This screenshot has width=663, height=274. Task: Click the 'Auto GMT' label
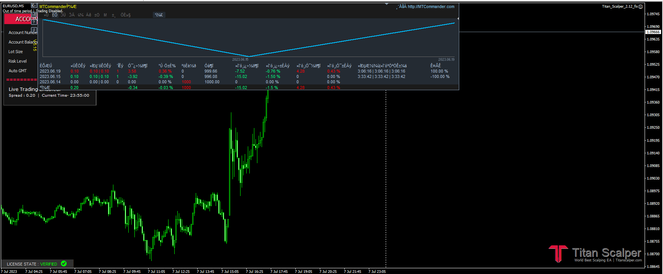(x=18, y=71)
